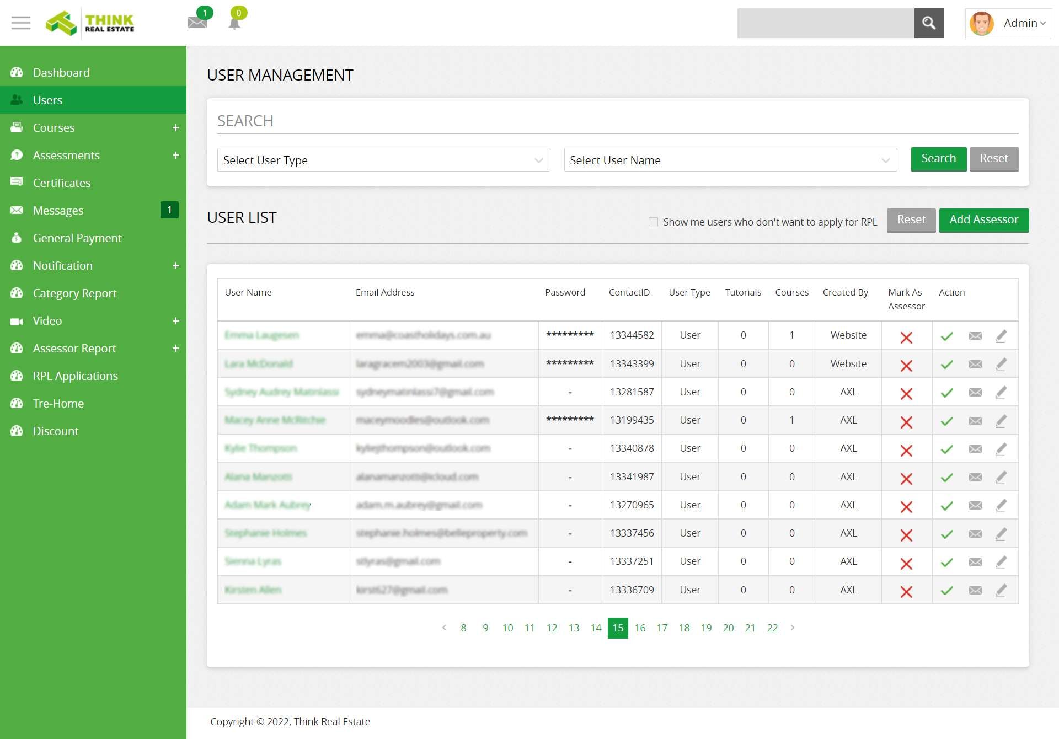Open the Admin account dropdown arrow
The height and width of the screenshot is (739, 1059).
1042,23
